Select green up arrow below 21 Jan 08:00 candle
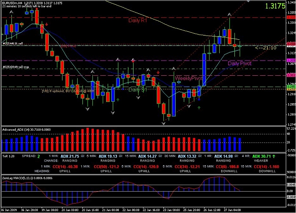296x213 pixels. 118,99
